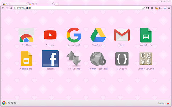Click the black circle extension icon
This screenshot has height=107, width=172.
(x=148, y=8)
